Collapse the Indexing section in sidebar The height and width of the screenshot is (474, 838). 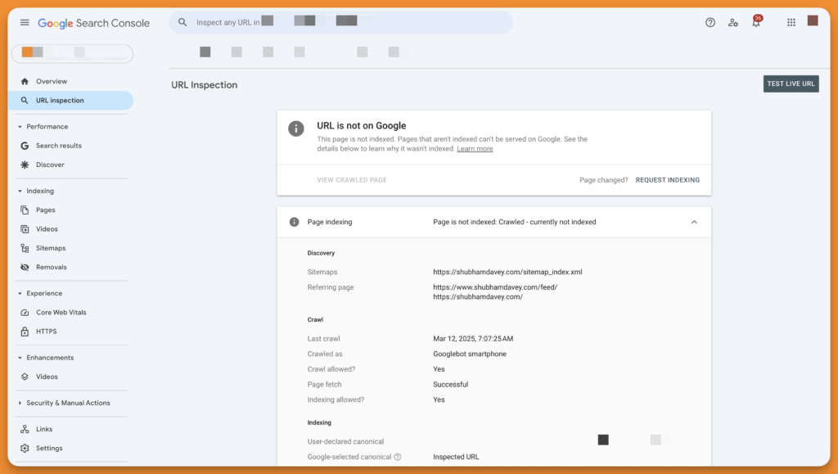point(20,191)
